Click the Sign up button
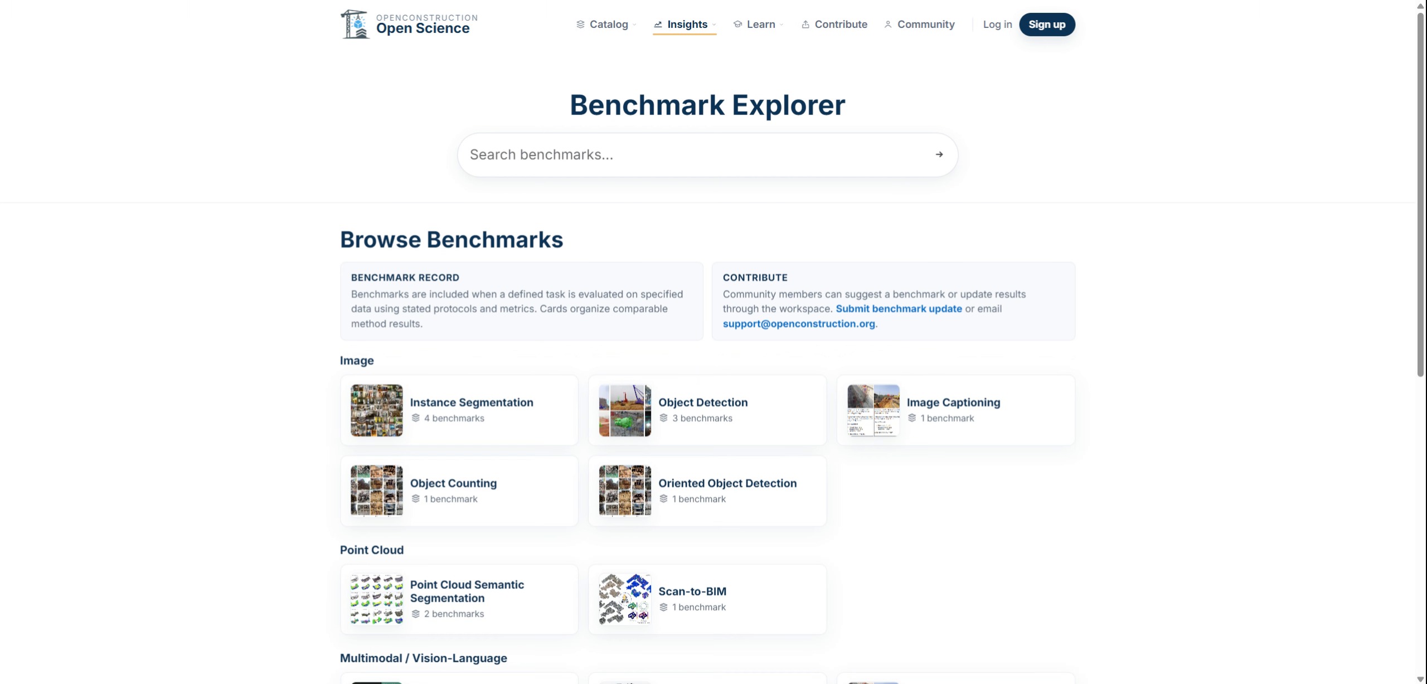 (x=1047, y=25)
